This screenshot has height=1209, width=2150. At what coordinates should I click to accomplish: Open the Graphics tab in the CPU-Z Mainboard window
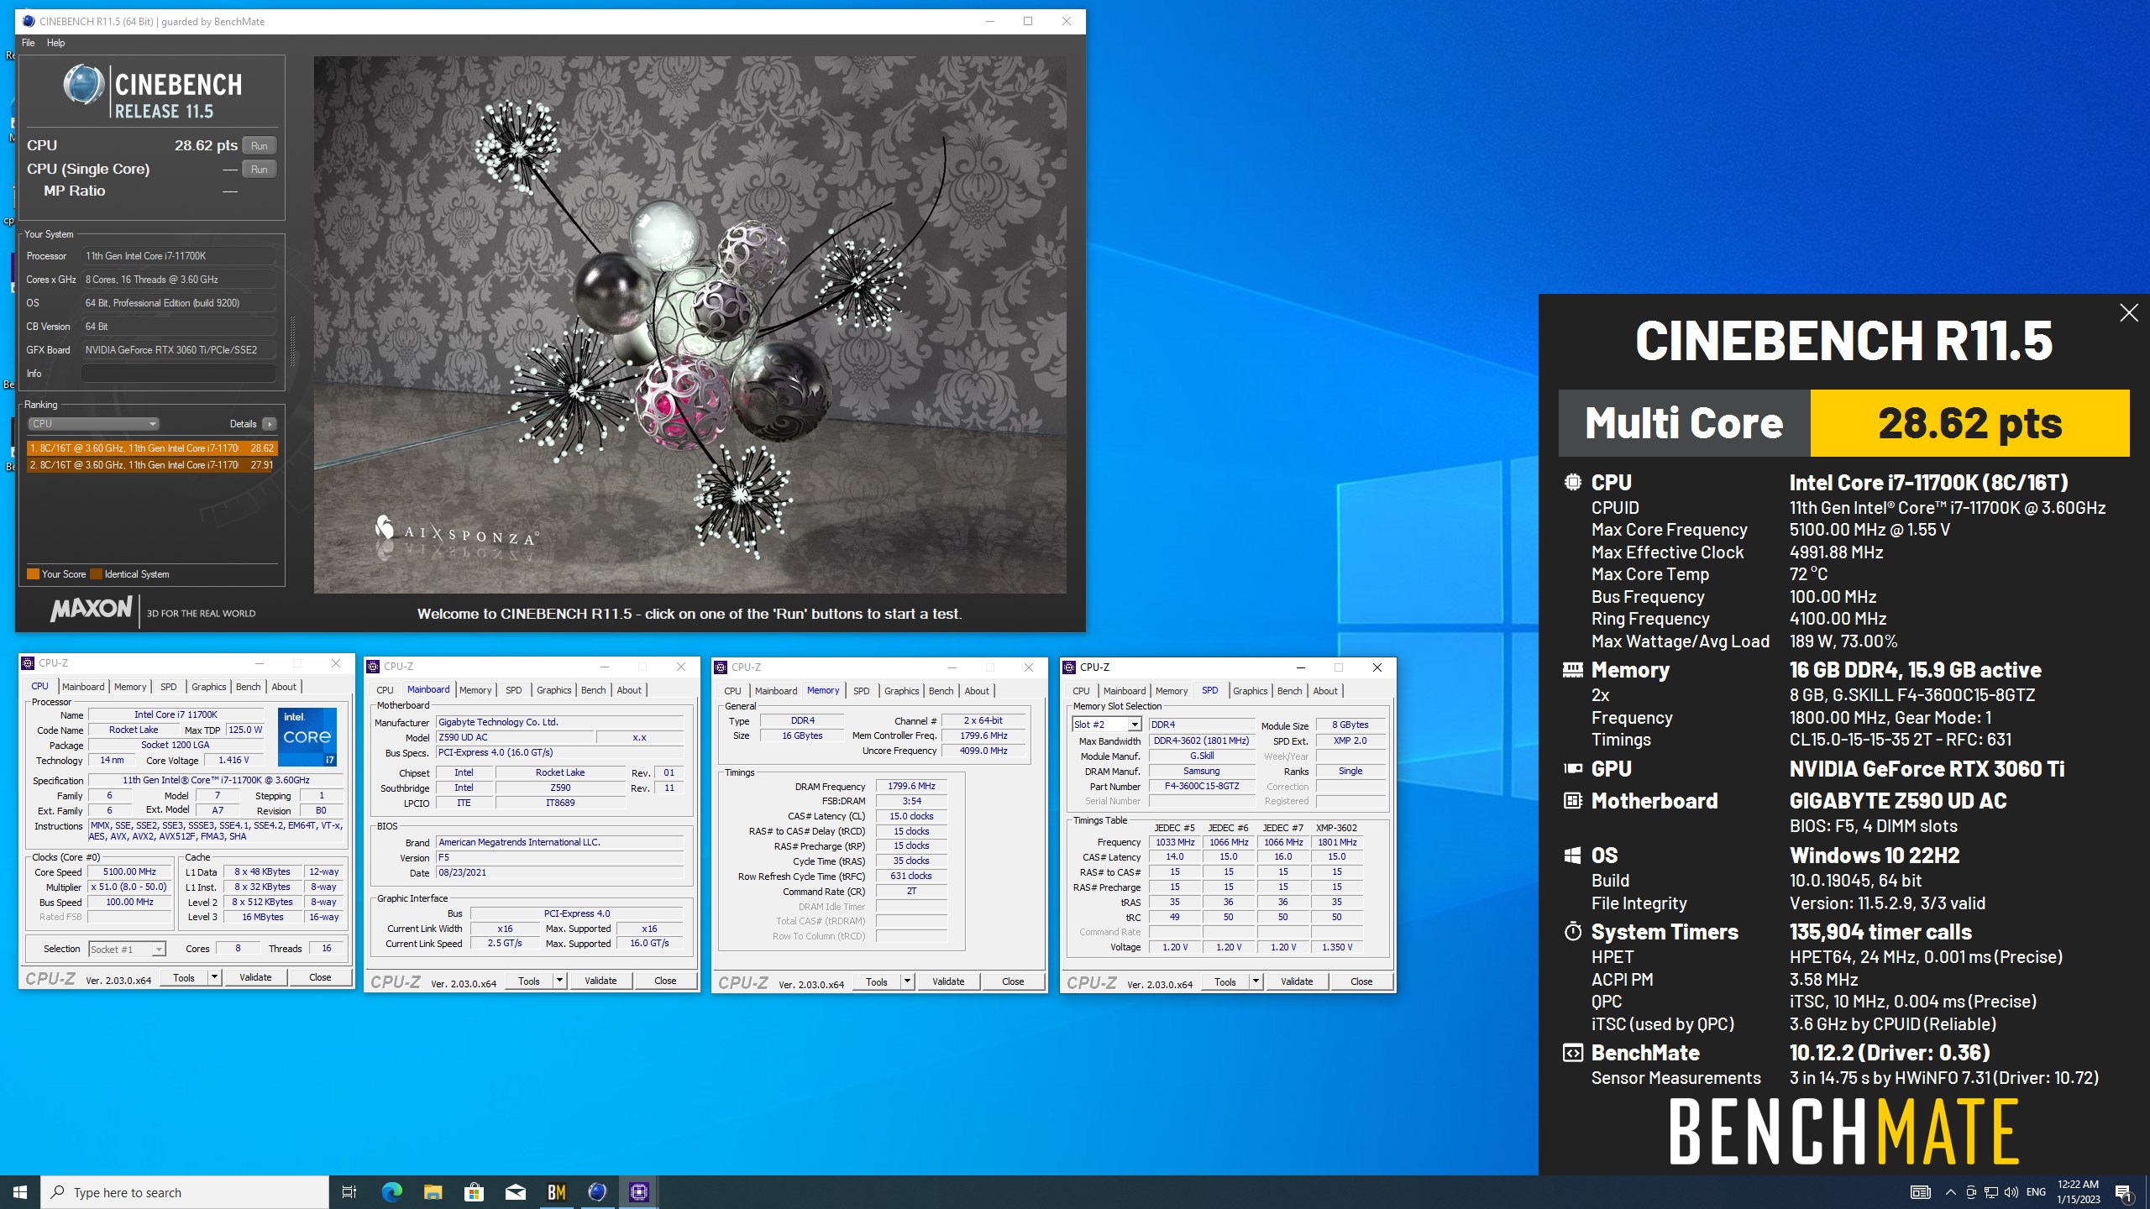pyautogui.click(x=554, y=690)
